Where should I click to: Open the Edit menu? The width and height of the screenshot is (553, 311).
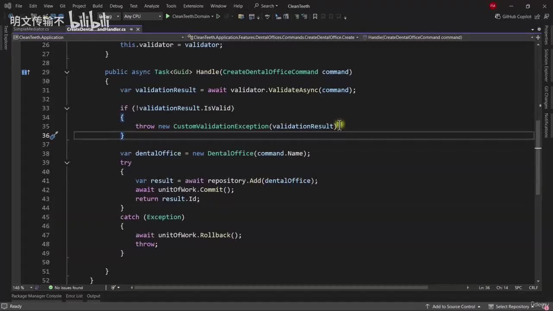[33, 6]
